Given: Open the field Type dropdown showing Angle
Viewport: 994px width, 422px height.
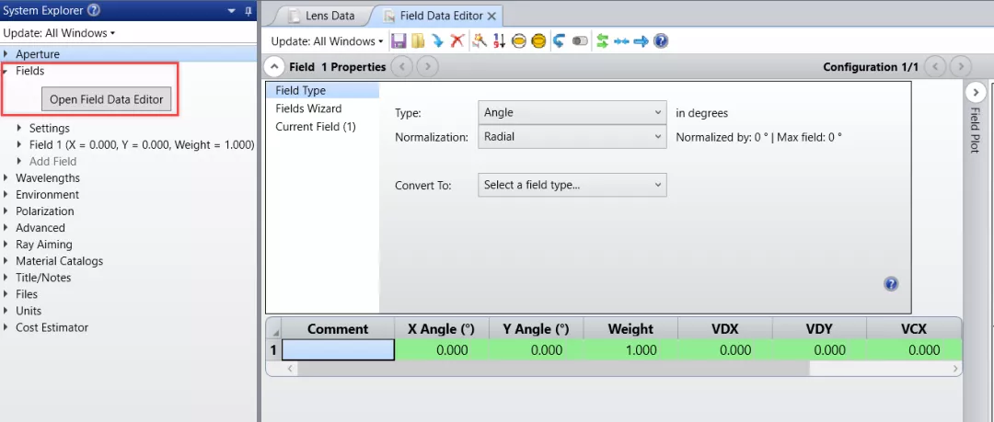Looking at the screenshot, I should (x=572, y=112).
